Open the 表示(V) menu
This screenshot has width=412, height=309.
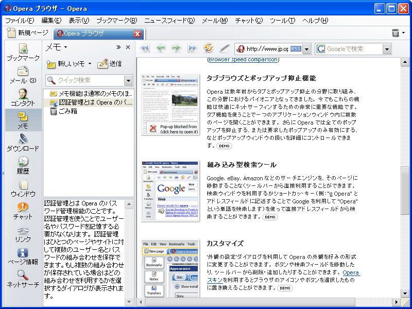(x=79, y=21)
